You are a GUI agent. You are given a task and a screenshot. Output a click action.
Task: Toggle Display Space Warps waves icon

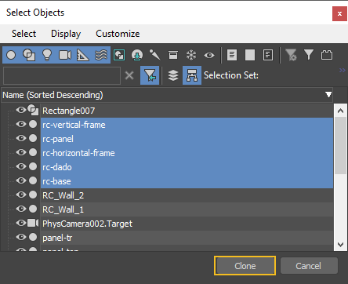(x=101, y=55)
